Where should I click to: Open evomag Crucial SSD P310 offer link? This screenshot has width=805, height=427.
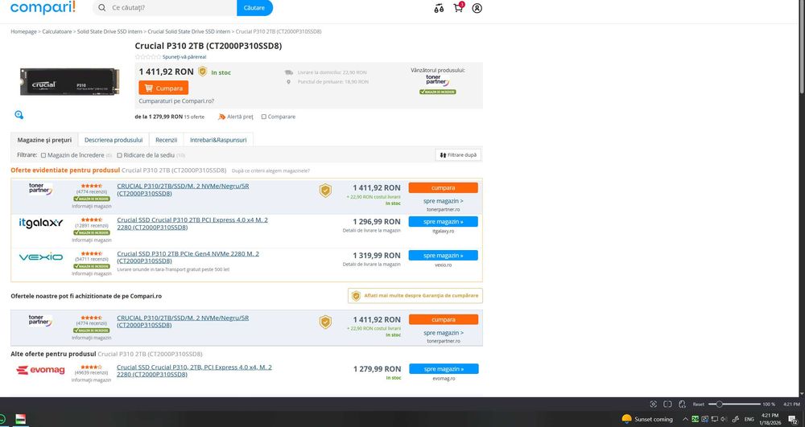194,371
